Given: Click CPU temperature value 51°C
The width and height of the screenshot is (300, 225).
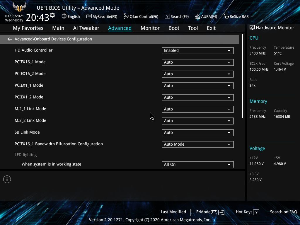Looking at the screenshot, I should [278, 53].
